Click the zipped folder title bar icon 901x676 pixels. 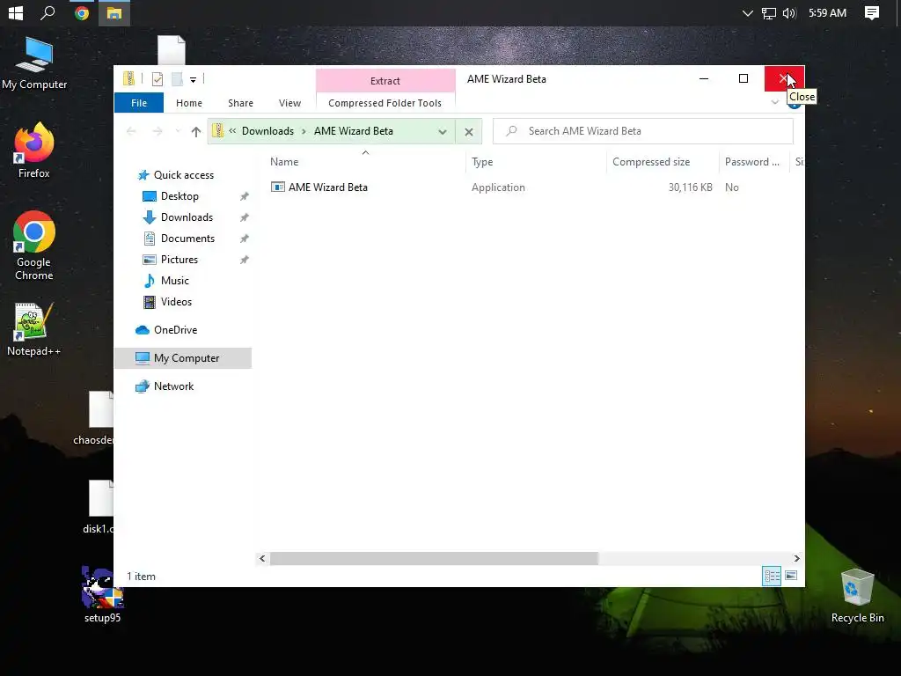[128, 78]
